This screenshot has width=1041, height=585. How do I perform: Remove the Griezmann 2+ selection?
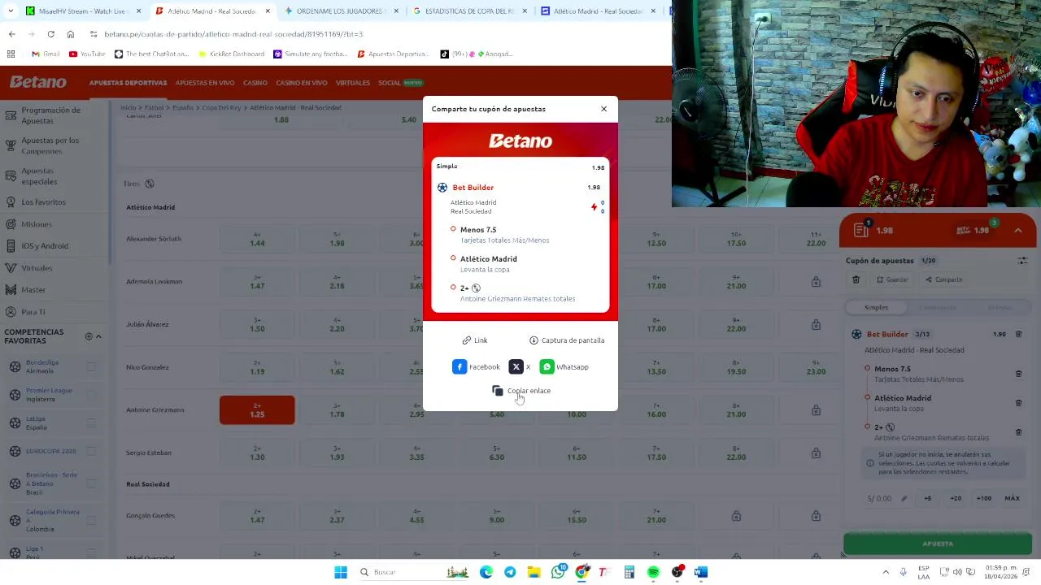(x=1018, y=432)
